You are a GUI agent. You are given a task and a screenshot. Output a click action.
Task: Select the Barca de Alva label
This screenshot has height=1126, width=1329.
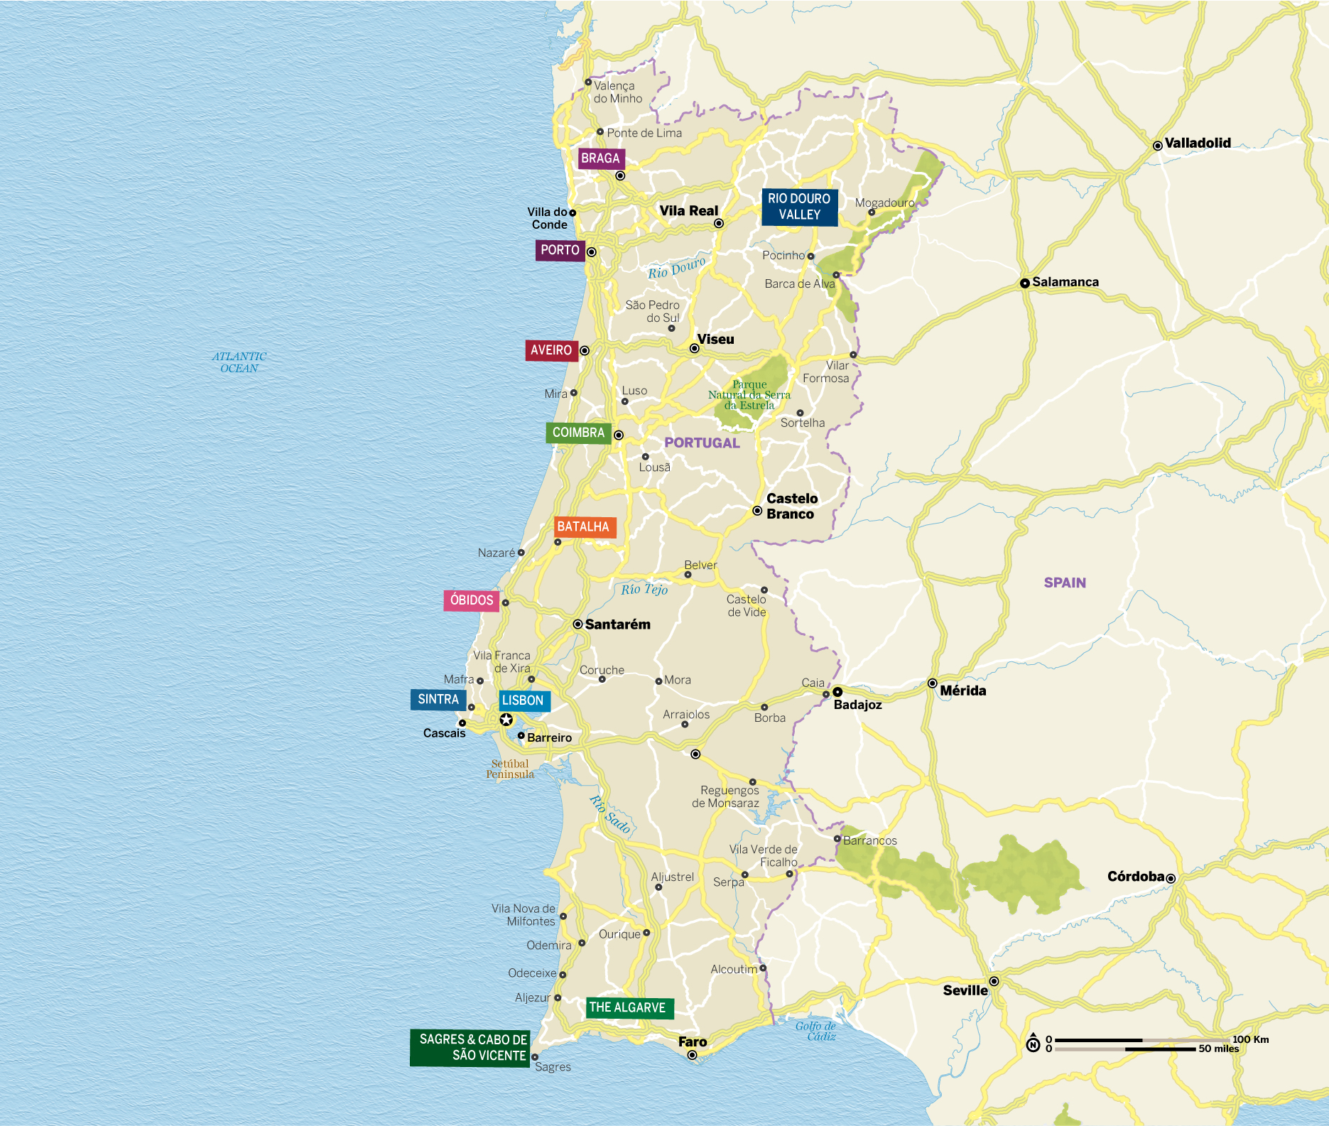[800, 283]
